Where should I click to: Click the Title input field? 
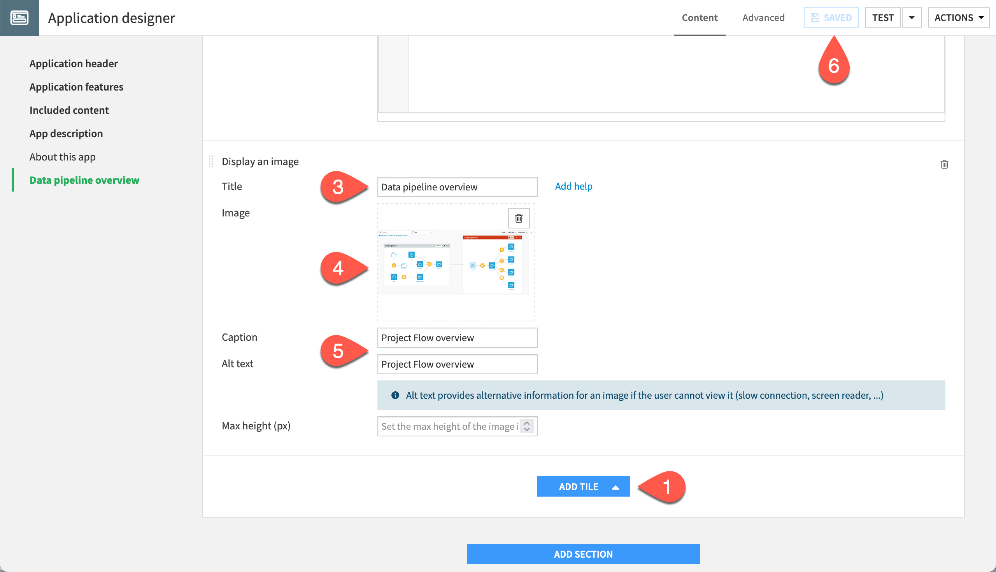click(x=457, y=187)
